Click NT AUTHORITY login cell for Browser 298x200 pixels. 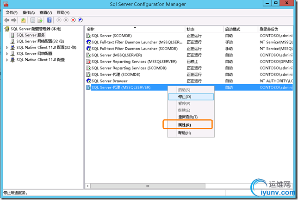pyautogui.click(x=276, y=81)
